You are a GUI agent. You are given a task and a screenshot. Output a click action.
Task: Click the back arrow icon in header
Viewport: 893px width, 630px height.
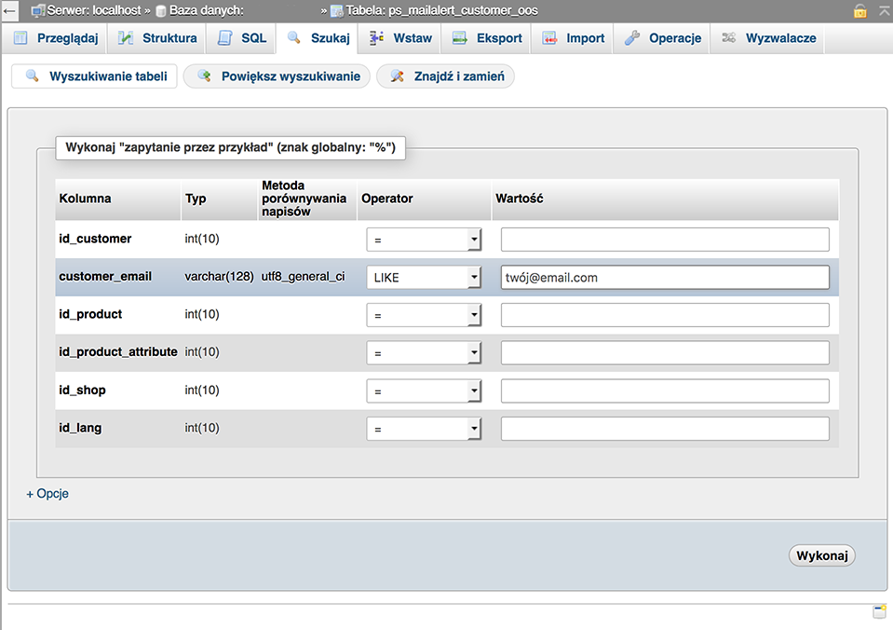[x=9, y=11]
